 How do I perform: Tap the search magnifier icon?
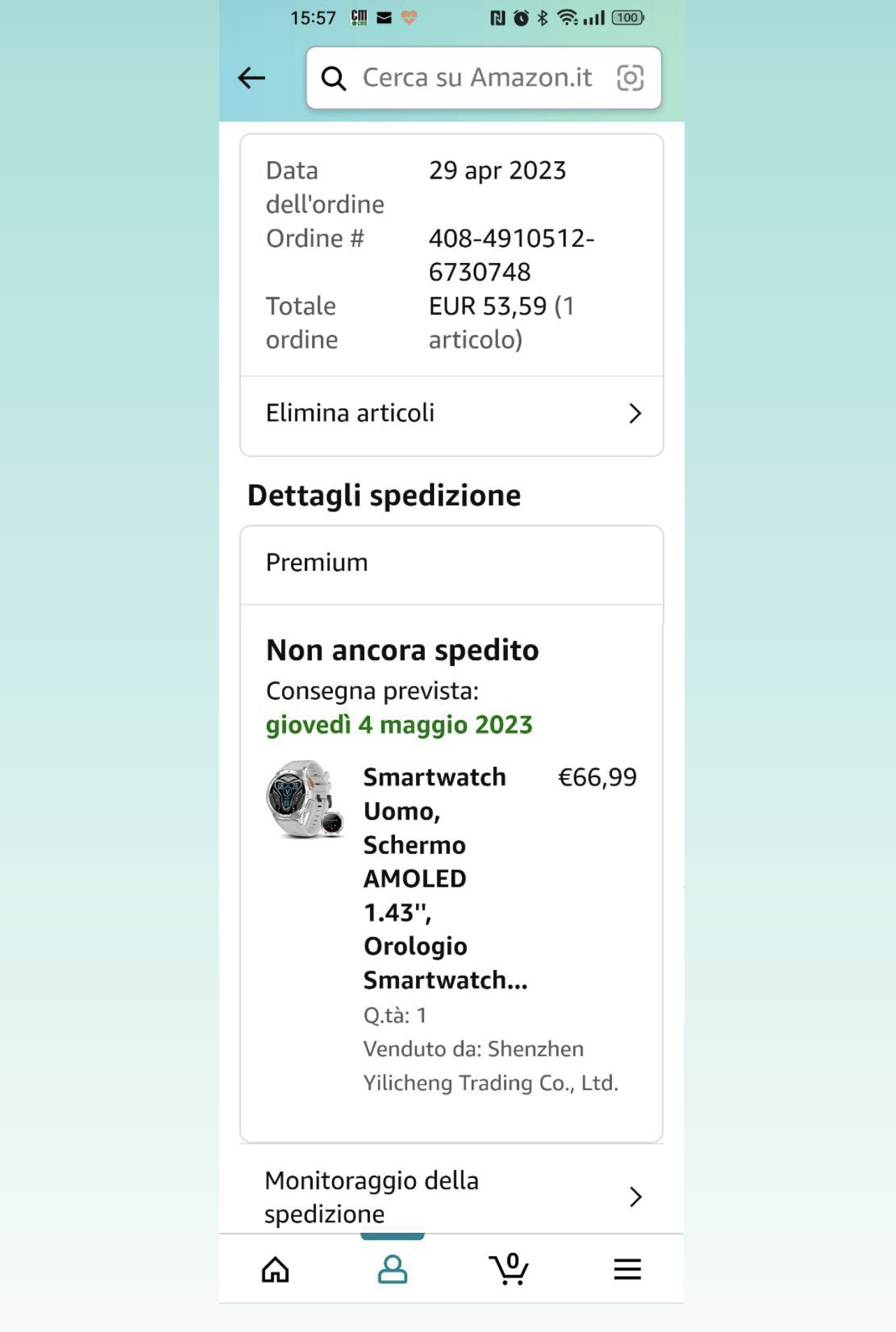pos(334,79)
